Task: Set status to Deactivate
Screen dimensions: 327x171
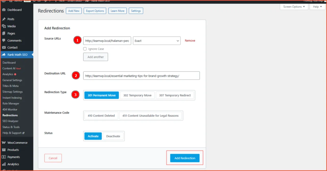Action: [113, 136]
